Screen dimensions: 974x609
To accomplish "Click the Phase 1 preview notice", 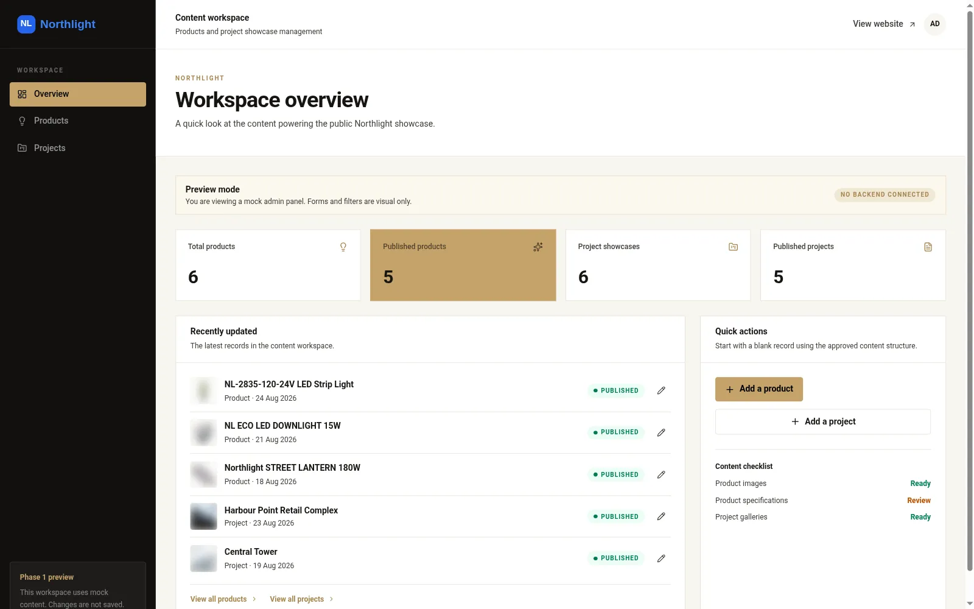I will click(78, 585).
